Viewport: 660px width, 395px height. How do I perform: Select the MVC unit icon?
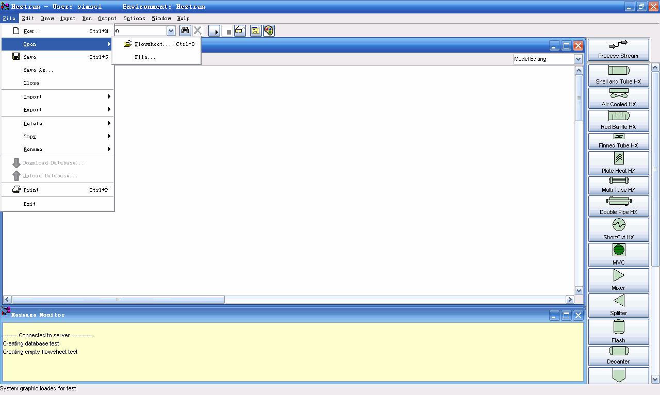(x=618, y=255)
